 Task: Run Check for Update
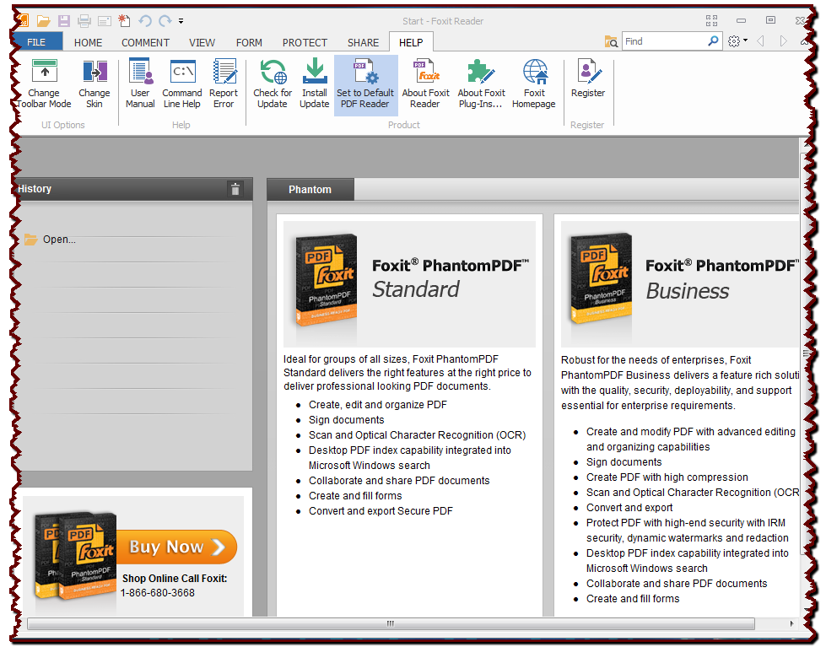tap(273, 84)
